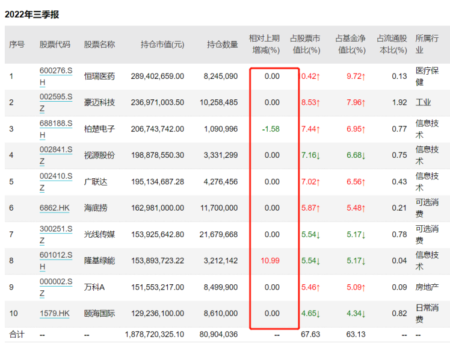The height and width of the screenshot is (345, 450).
Task: Click the 相对上期增减(%) column header
Action: point(264,44)
